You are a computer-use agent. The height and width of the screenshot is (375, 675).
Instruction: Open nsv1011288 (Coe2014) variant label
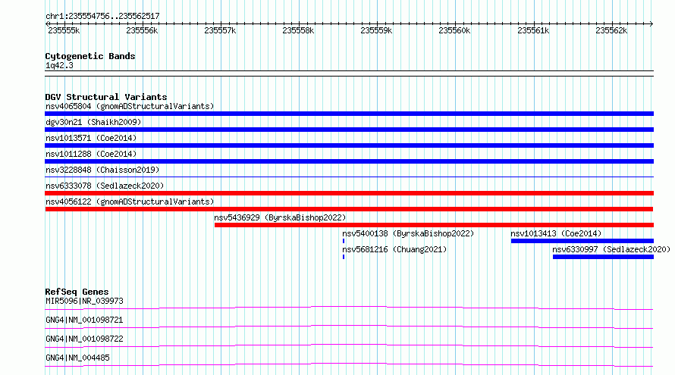pyautogui.click(x=91, y=154)
